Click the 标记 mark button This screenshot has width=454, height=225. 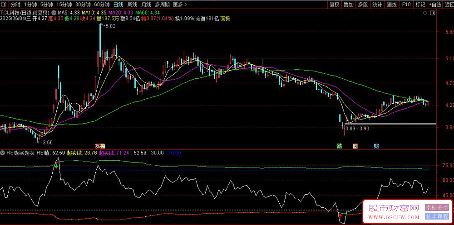pos(420,5)
